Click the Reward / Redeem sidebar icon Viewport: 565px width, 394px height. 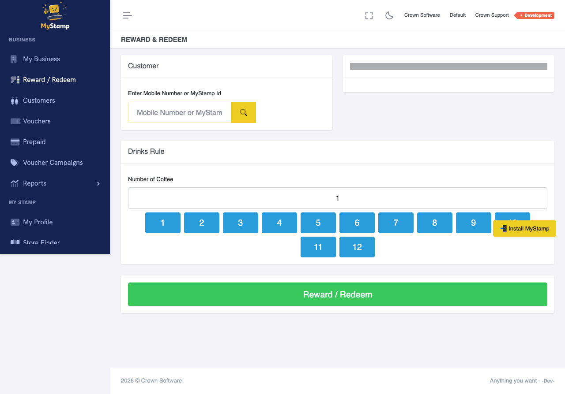tap(15, 80)
